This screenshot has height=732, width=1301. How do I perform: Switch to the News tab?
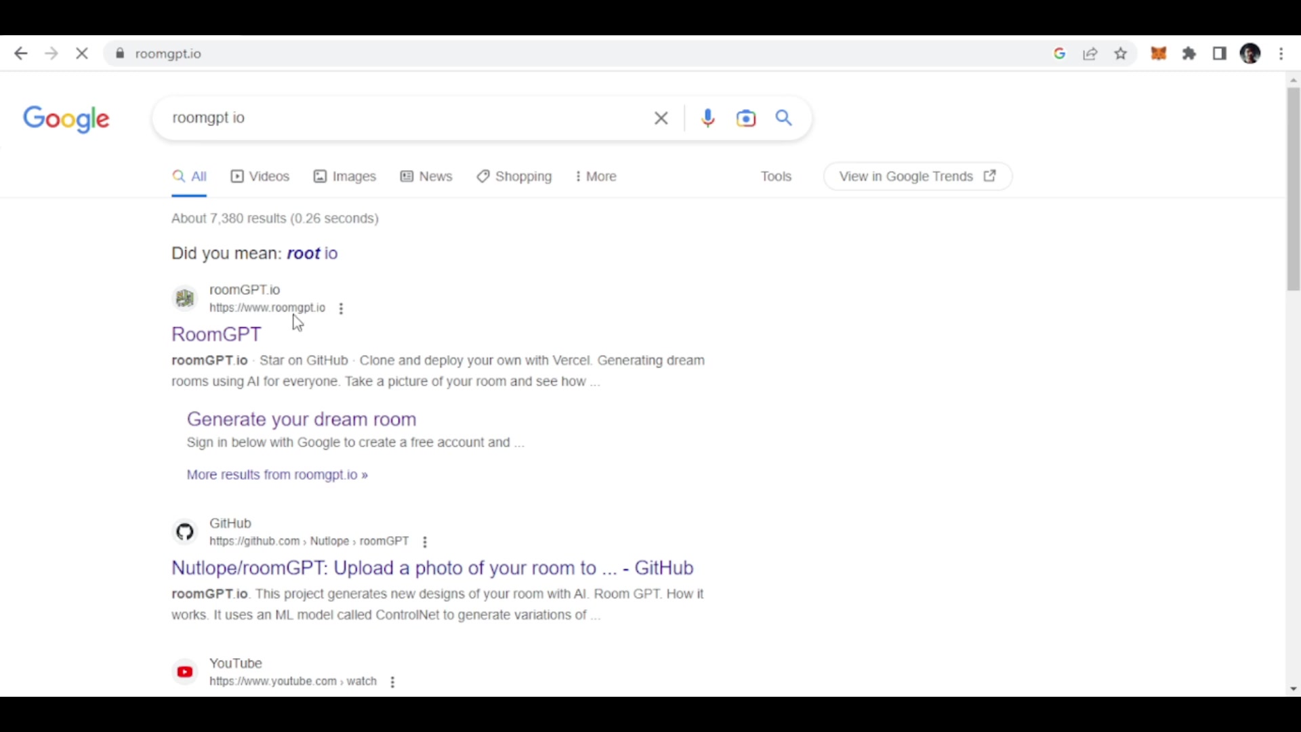pos(426,177)
